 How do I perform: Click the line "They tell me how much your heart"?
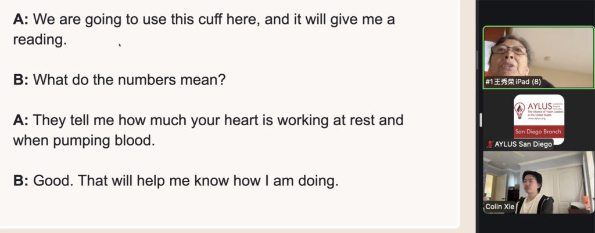click(x=218, y=121)
